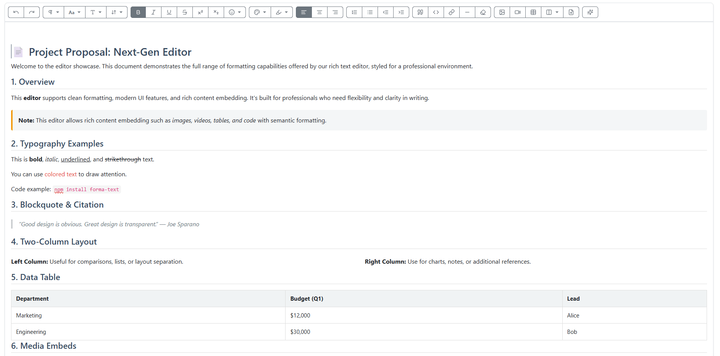
Task: Click the 'Bob' table cell
Action: click(x=634, y=332)
